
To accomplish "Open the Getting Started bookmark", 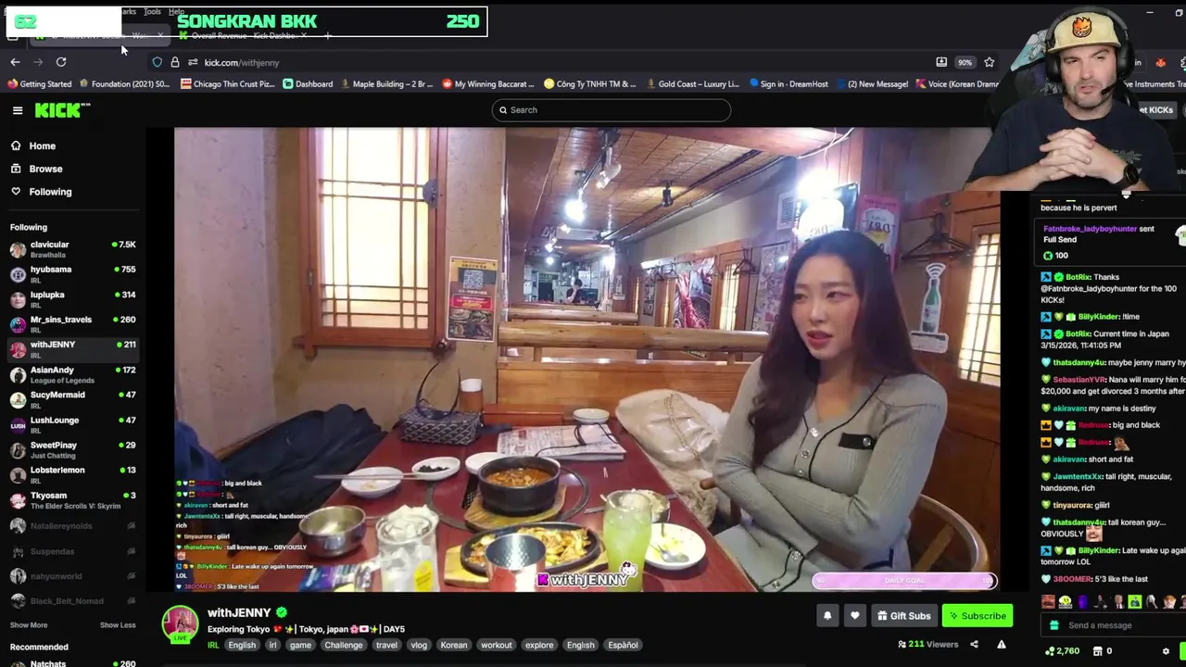I will click(x=40, y=84).
